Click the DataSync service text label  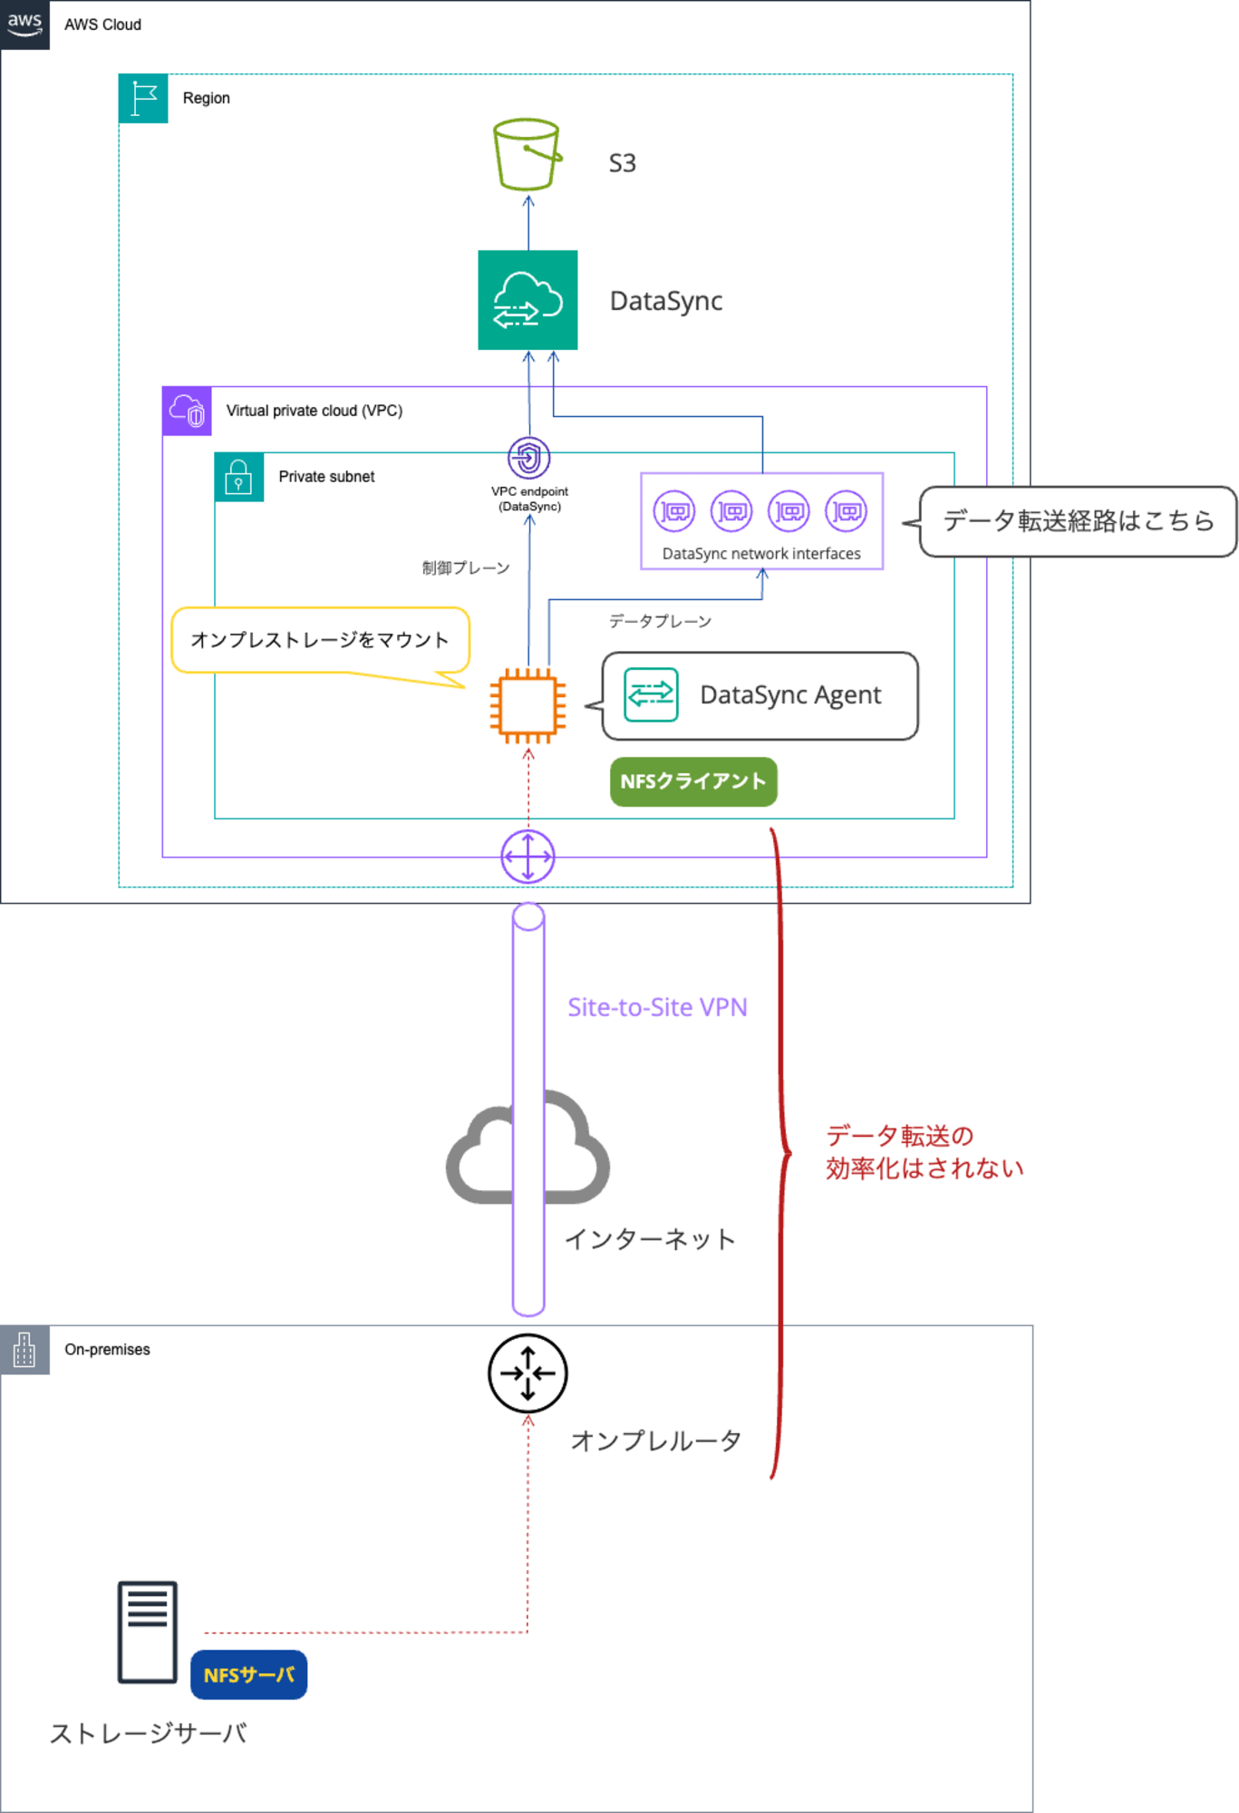coord(666,301)
